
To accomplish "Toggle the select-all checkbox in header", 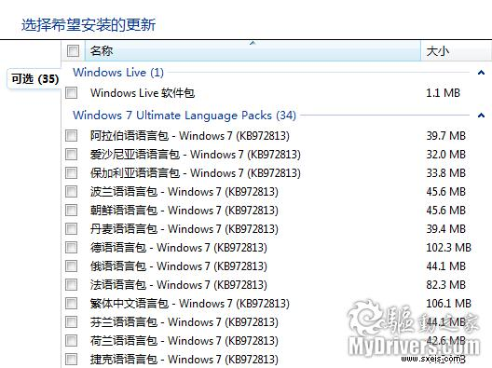I will [73, 50].
